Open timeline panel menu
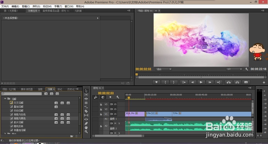Viewport: 268px width, 144px height. 250,88
